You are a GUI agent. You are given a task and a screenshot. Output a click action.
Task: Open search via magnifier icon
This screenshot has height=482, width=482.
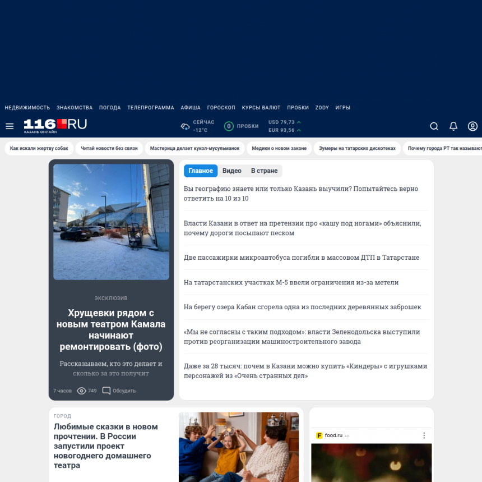(434, 126)
